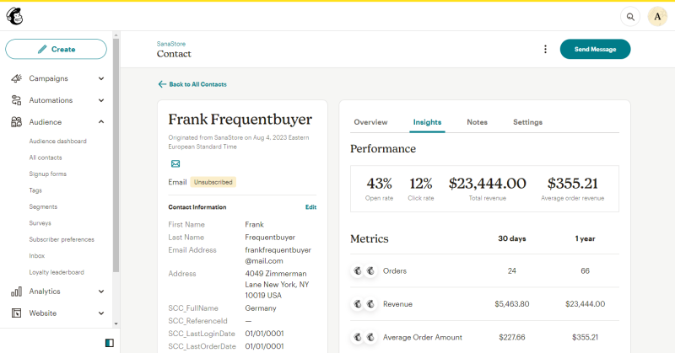Click the Frank Frequentbuyer contact name heading
This screenshot has width=675, height=353.
(240, 119)
